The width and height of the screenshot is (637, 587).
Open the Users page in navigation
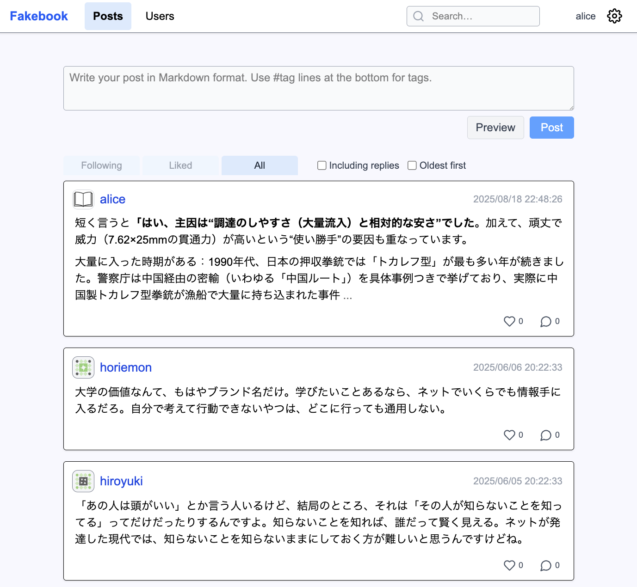point(160,16)
